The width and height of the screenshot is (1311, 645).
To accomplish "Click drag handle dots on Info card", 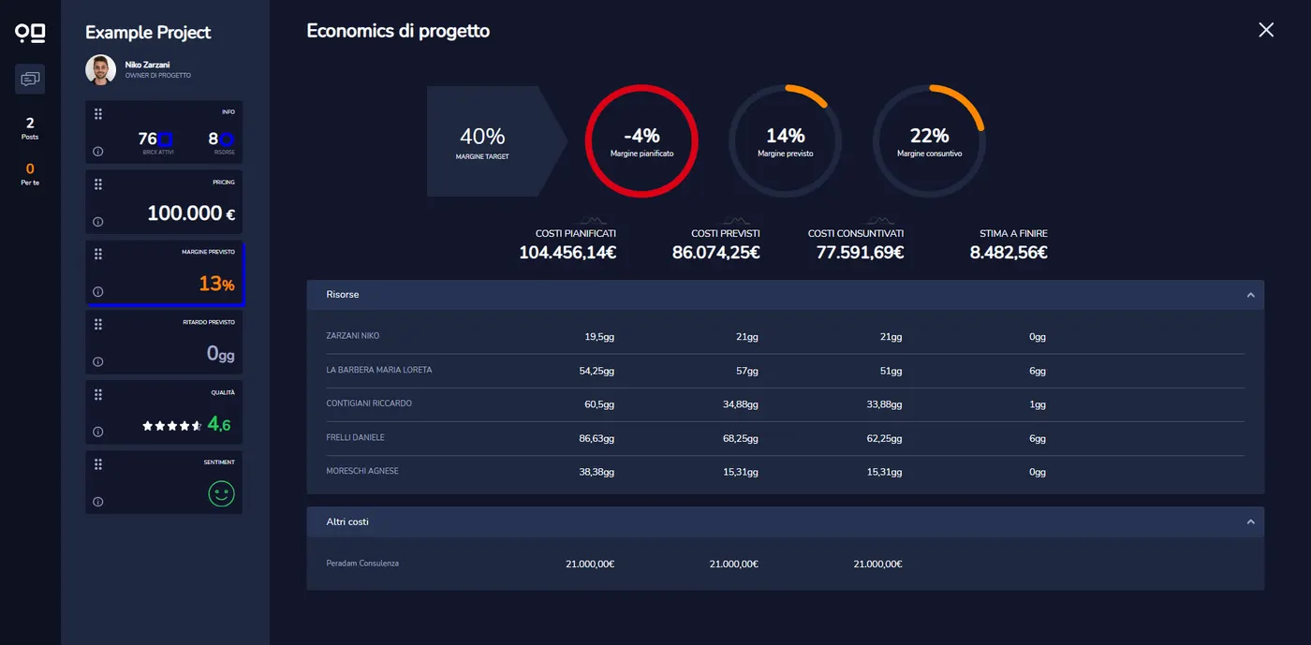I will pos(98,114).
